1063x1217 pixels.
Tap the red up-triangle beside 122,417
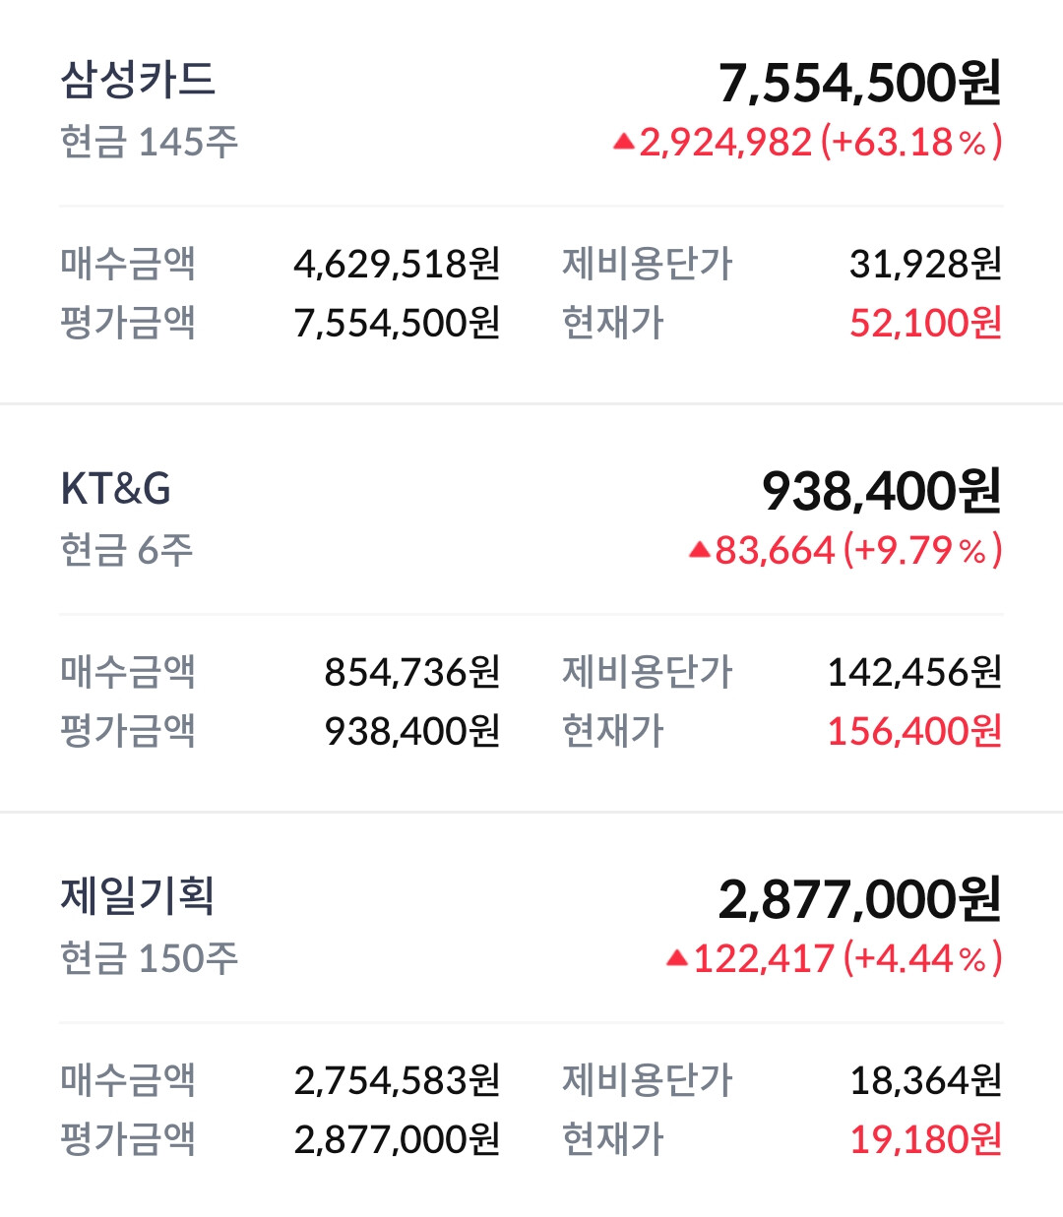[676, 958]
